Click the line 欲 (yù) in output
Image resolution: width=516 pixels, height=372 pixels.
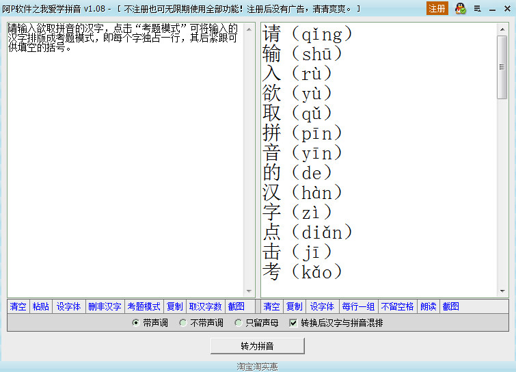pyautogui.click(x=297, y=94)
